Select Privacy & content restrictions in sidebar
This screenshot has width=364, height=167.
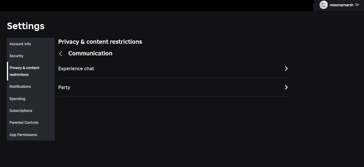pyautogui.click(x=31, y=71)
